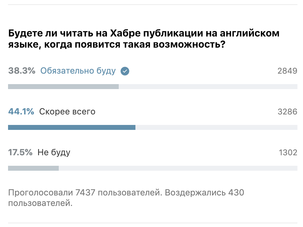Viewport: 303px width, 227px height.
Task: Click the 38.3% percentage value
Action: (22, 71)
